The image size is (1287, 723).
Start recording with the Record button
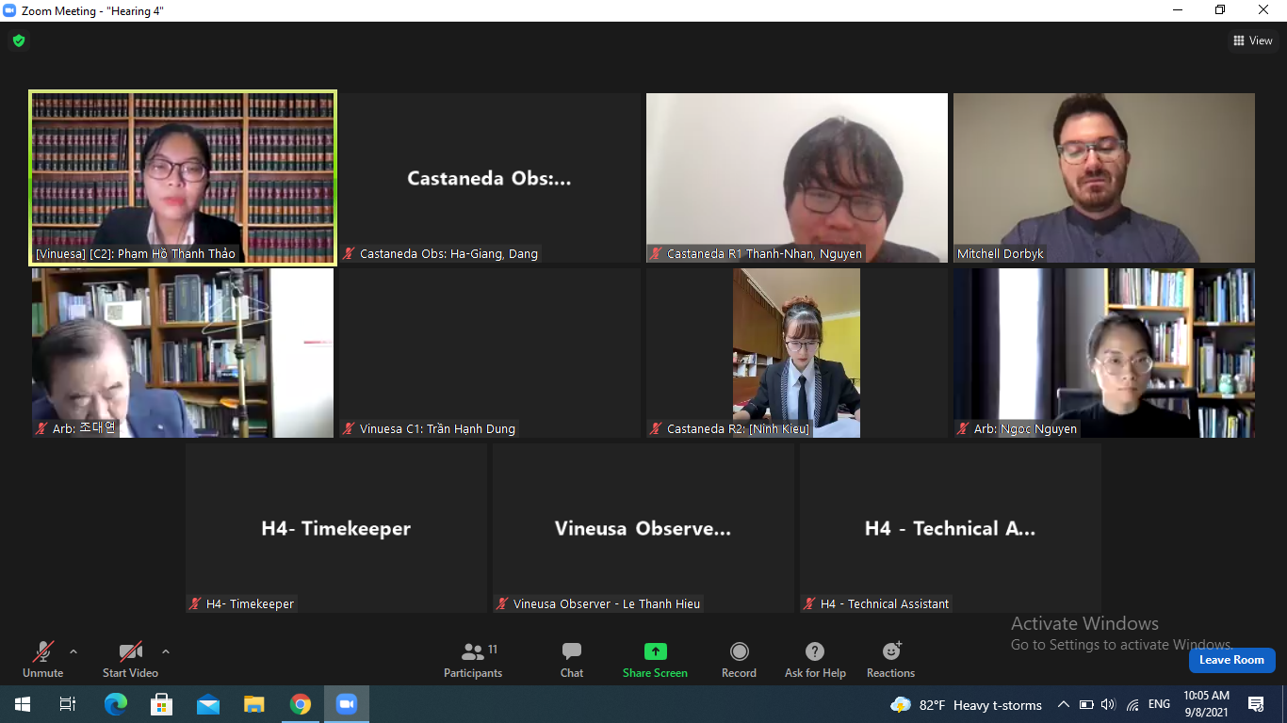[x=739, y=659]
